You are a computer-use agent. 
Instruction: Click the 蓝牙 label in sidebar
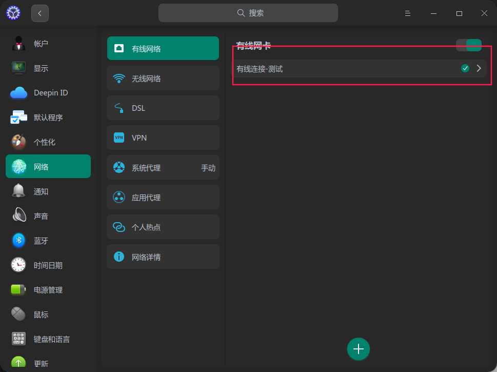[x=41, y=241]
